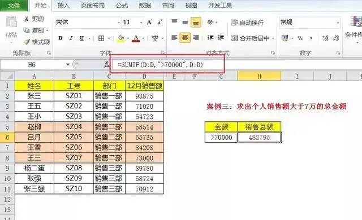The width and height of the screenshot is (362, 220).
Task: Click the Format Painter (格式刷) brush icon
Action: (27, 42)
